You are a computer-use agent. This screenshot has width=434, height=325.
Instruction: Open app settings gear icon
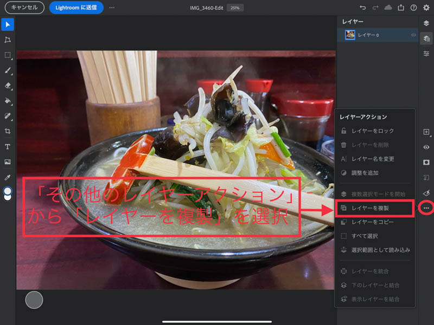point(426,8)
